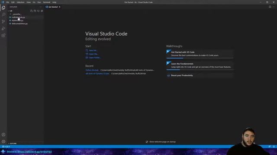Open HelloModule.py in Explorer
This screenshot has width=277, height=155.
click(x=18, y=17)
